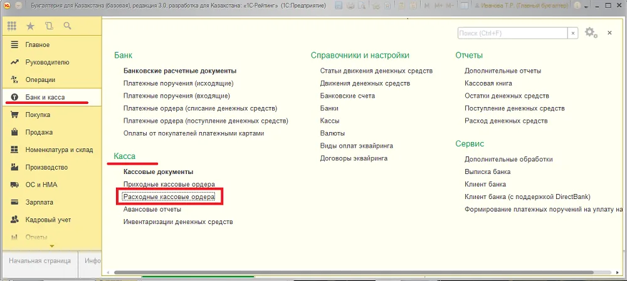Open Остатки денежных средств report

pyautogui.click(x=507, y=96)
